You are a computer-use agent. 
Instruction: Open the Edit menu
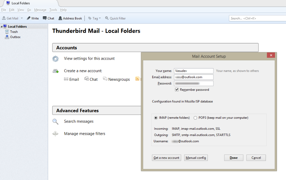[x=12, y=10]
